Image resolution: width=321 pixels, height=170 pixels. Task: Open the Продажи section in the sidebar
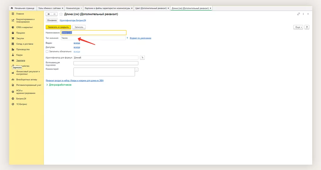click(x=21, y=33)
